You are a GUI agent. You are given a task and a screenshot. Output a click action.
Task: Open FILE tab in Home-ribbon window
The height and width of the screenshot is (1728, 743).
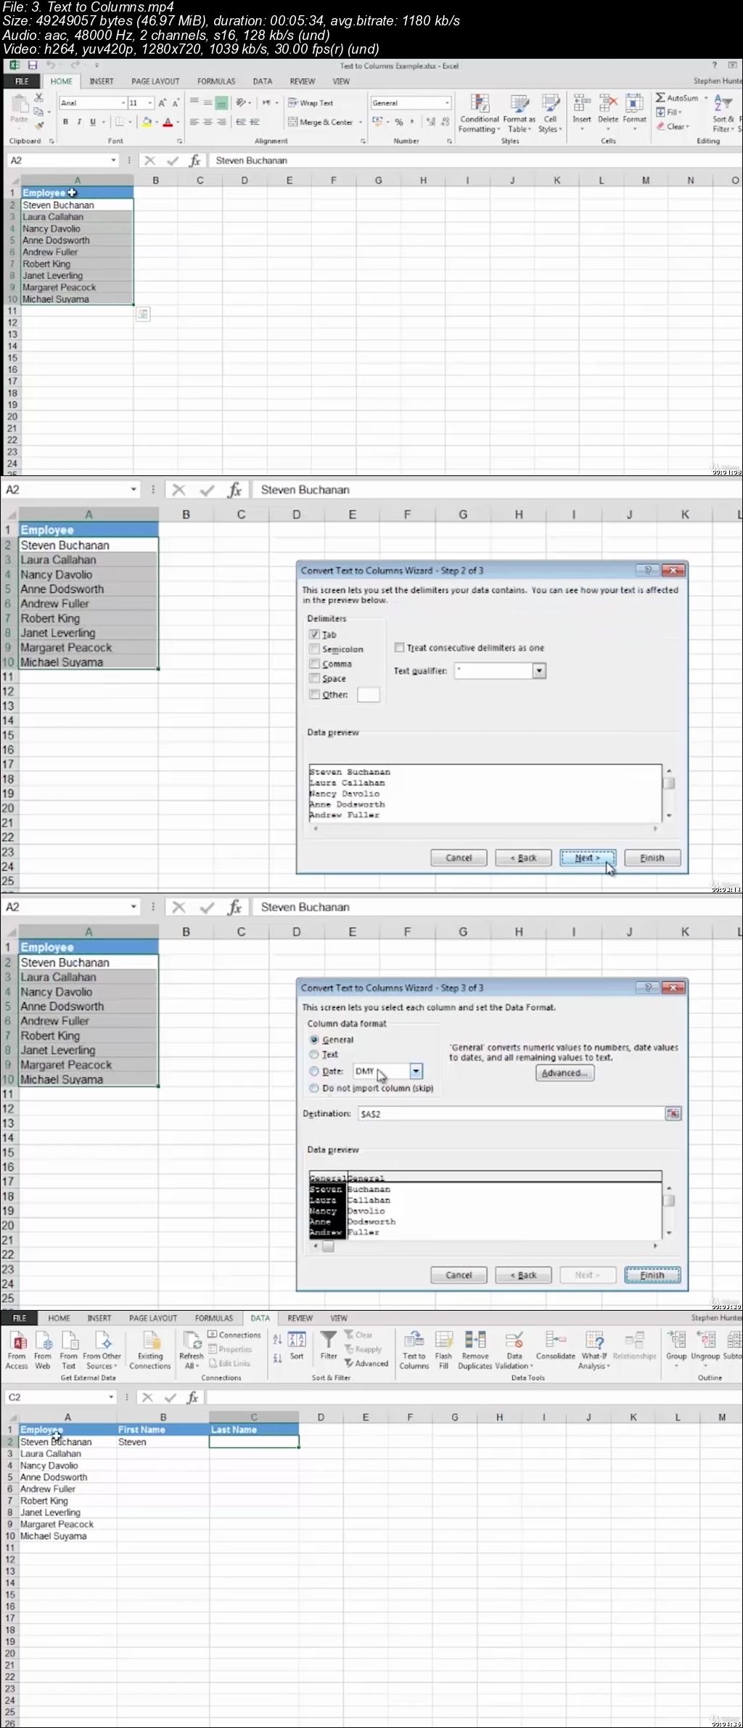point(22,81)
